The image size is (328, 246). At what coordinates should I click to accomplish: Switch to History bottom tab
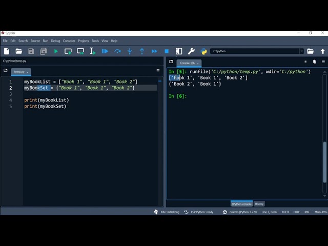(259, 204)
